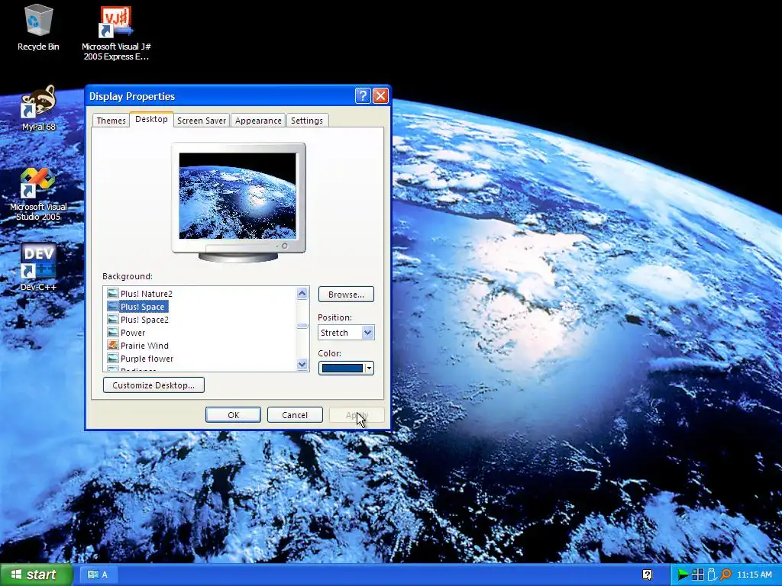Click the taskbar item labeled A
Image resolution: width=782 pixels, height=586 pixels.
tap(98, 575)
